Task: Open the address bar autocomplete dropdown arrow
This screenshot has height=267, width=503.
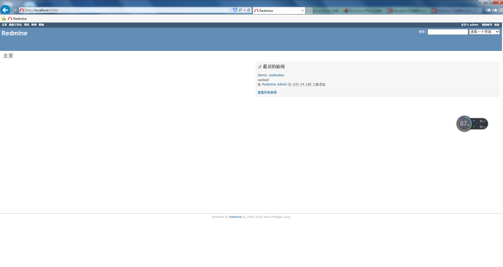Action: pos(245,10)
